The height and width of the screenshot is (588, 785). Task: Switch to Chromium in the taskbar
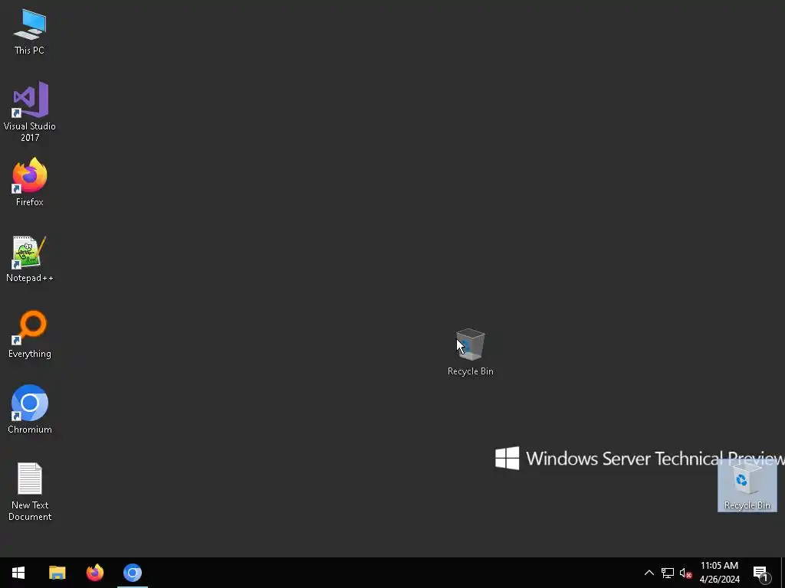click(x=133, y=573)
